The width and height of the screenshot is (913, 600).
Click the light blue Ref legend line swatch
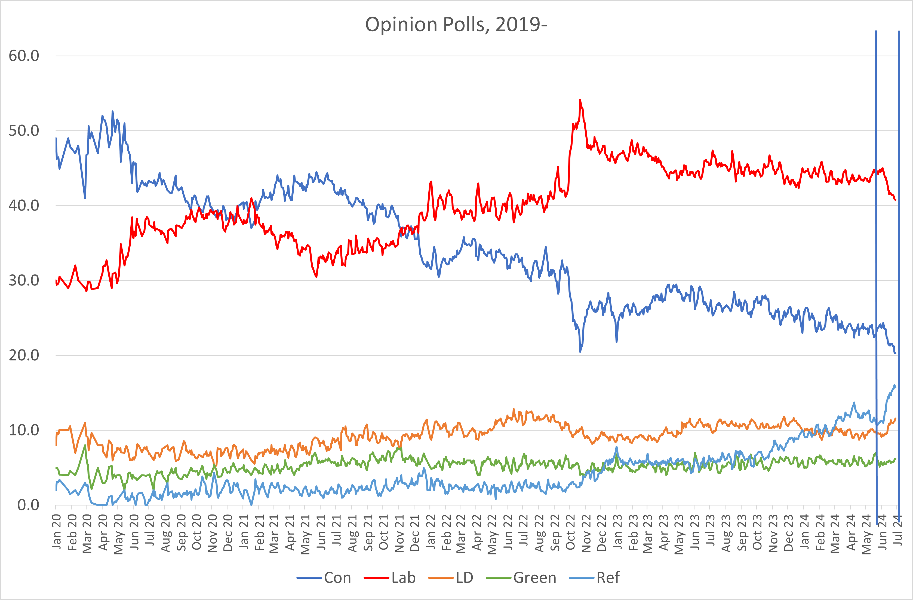[x=582, y=578]
